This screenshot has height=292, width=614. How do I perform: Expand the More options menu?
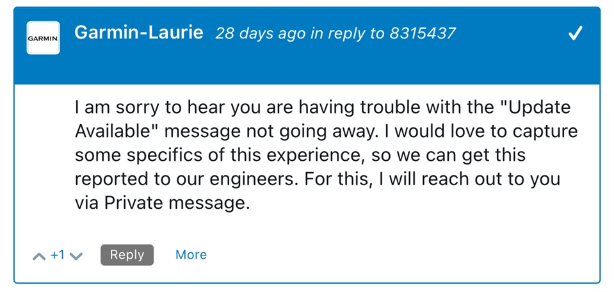pyautogui.click(x=191, y=255)
